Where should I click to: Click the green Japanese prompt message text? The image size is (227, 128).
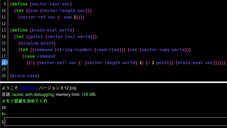coord(24,101)
